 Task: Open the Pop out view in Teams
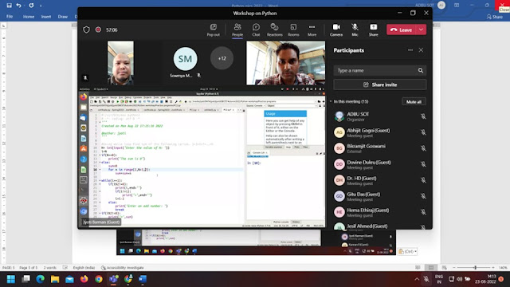[214, 29]
